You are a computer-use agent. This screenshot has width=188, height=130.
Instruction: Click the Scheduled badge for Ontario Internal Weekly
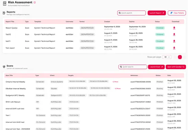[40, 82]
